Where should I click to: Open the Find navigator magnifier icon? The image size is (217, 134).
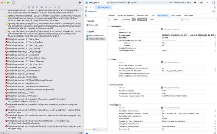click(37, 8)
